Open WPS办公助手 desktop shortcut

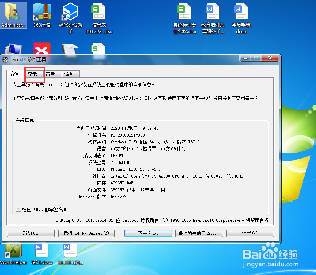70,18
